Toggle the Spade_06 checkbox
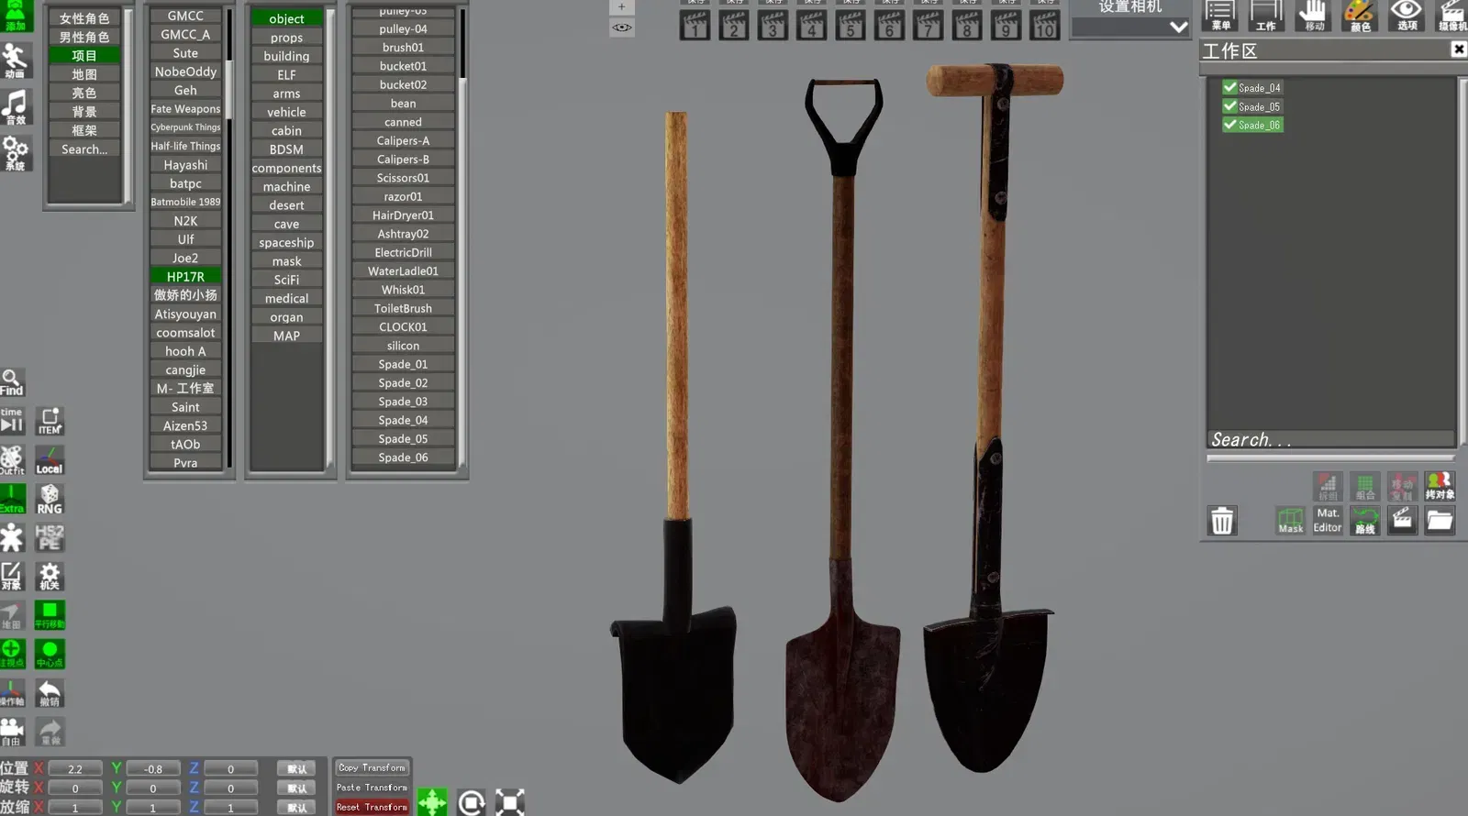The height and width of the screenshot is (816, 1468). (x=1230, y=125)
